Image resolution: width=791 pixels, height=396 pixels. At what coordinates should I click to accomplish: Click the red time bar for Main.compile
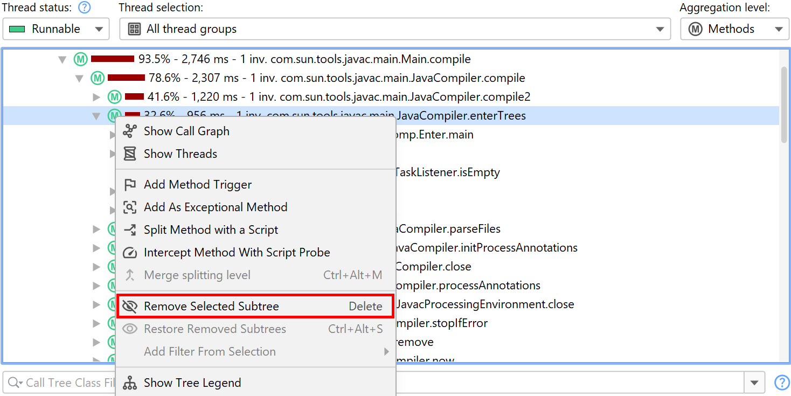click(112, 59)
